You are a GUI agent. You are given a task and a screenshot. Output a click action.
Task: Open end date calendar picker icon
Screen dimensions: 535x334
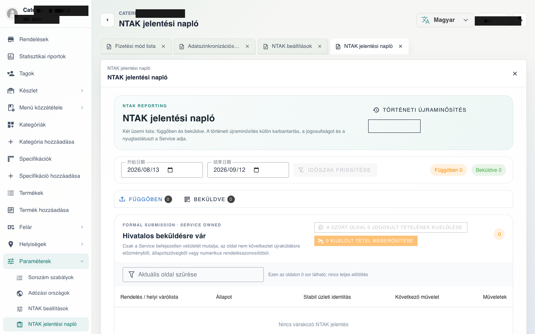tap(256, 170)
